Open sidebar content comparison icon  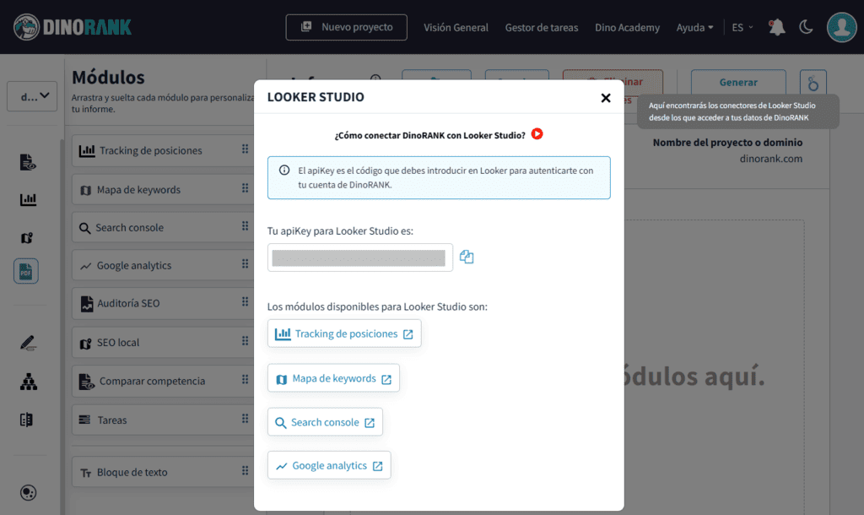pos(26,420)
